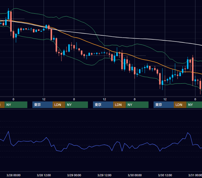The image size is (202, 178).
Task: Click the 3/30 東京 session block
Action: pos(164,105)
